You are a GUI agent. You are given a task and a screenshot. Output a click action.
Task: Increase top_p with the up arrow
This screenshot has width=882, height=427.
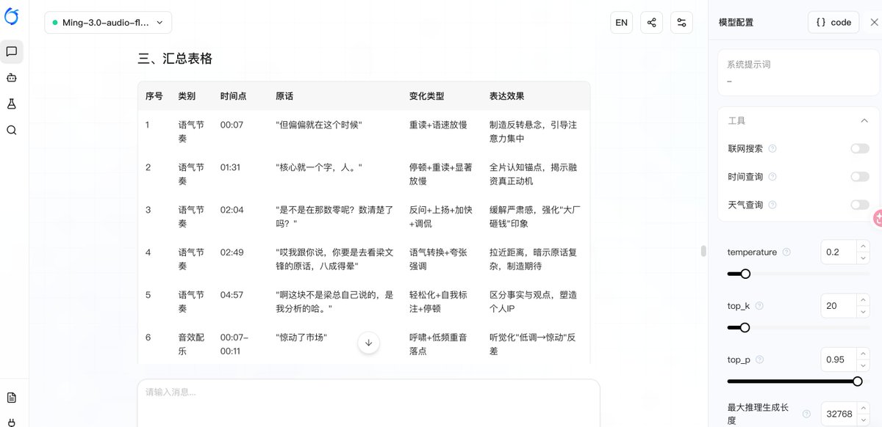pos(863,354)
